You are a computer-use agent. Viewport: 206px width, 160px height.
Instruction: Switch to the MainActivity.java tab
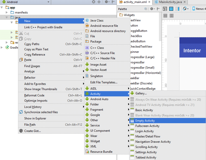(x=170, y=2)
